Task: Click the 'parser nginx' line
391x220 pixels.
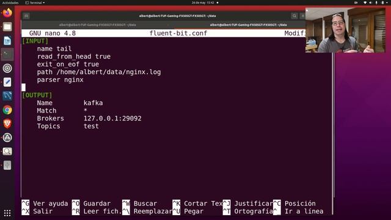Action: pos(60,79)
